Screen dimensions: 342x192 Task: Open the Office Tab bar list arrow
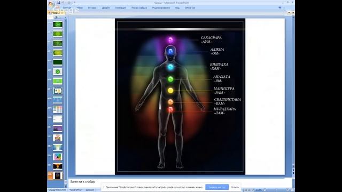[x=289, y=13]
